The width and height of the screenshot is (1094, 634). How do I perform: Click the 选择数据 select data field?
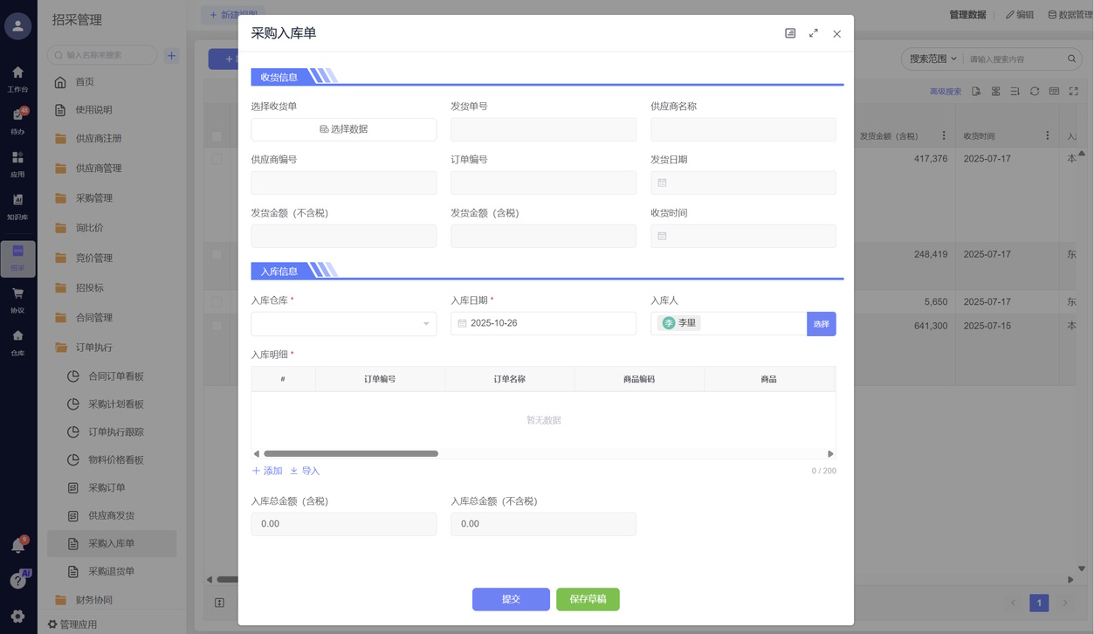(x=343, y=129)
